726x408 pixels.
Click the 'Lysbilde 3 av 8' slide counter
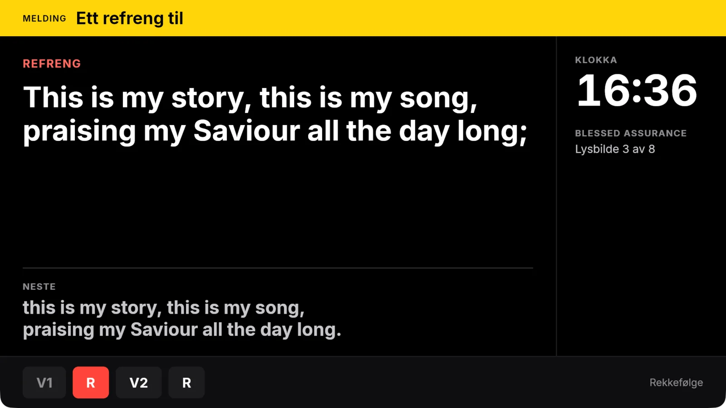coord(615,149)
